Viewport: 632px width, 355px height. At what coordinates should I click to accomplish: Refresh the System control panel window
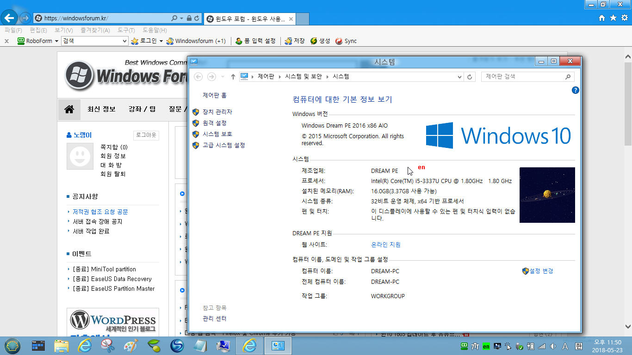[x=470, y=77]
